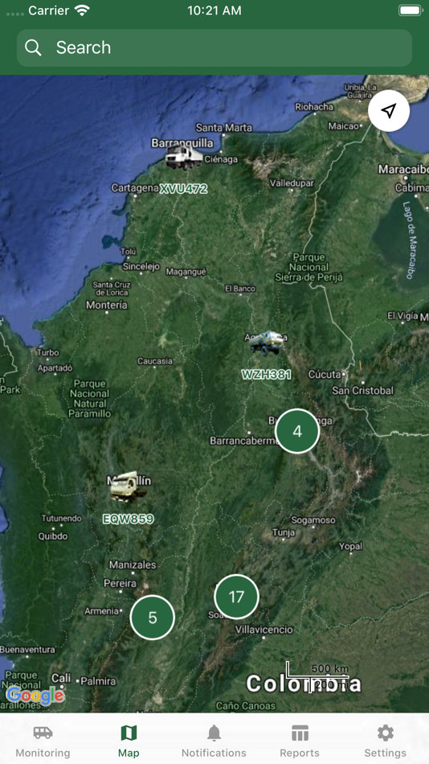Click the Villavicencio city label
429x764 pixels.
(264, 630)
